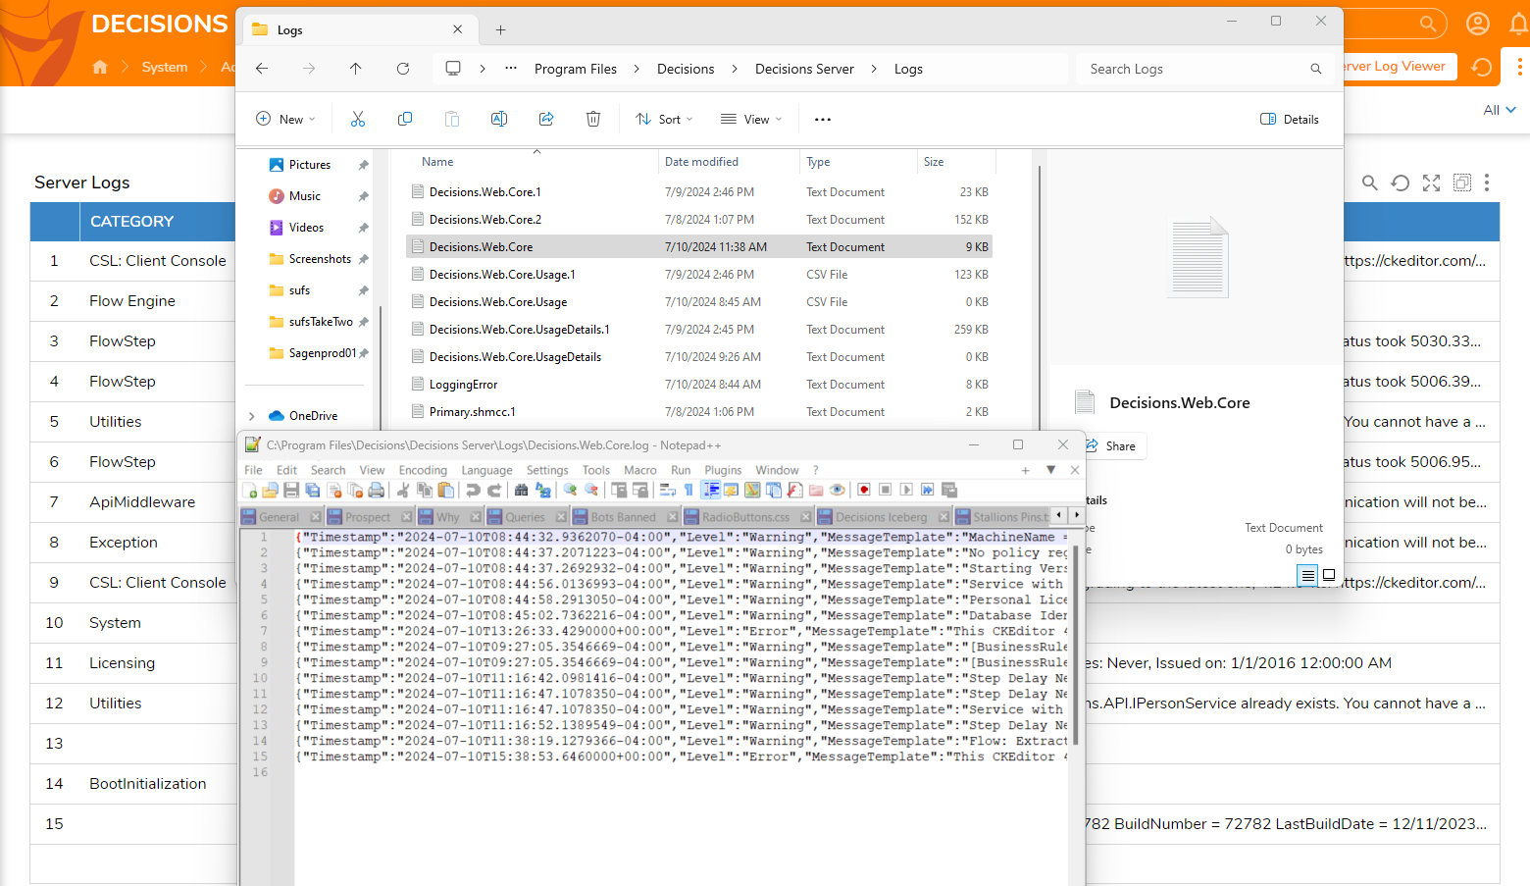
Task: Toggle the Details pane button in Explorer
Action: pos(1289,119)
